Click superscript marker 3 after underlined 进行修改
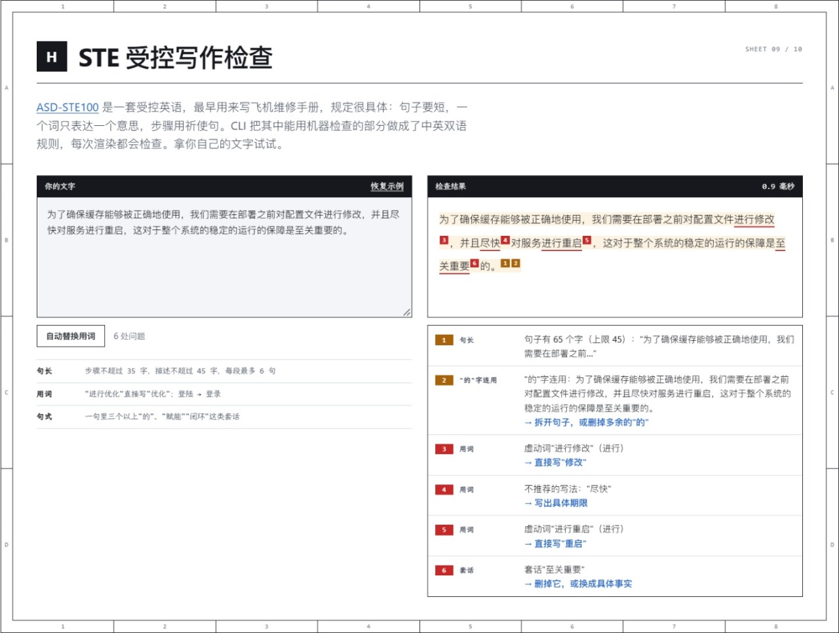This screenshot has width=839, height=633. click(x=444, y=240)
